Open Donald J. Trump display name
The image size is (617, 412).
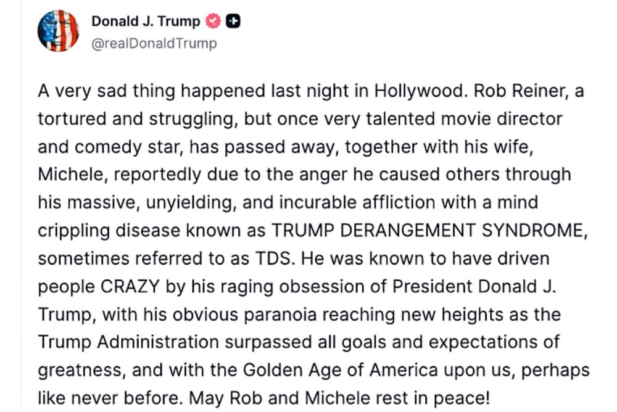coord(146,21)
